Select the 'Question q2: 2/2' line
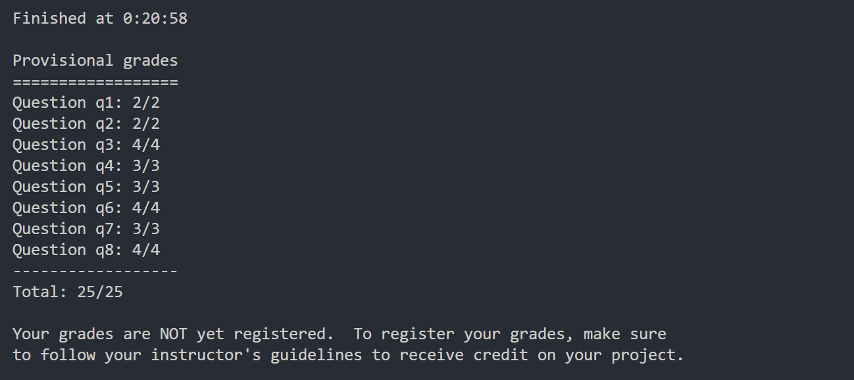Screen dimensions: 854x380 [86, 124]
